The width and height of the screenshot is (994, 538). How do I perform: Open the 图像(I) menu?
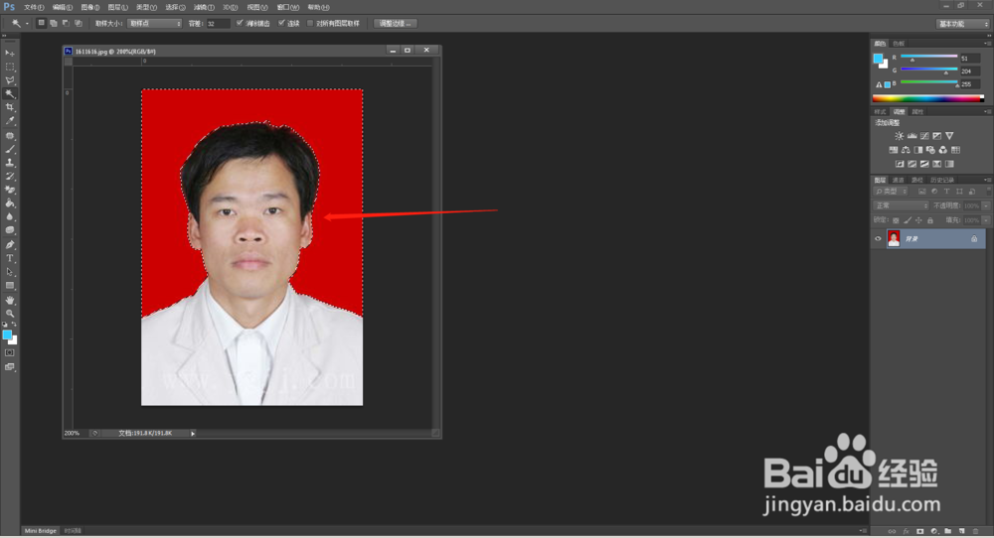point(90,8)
